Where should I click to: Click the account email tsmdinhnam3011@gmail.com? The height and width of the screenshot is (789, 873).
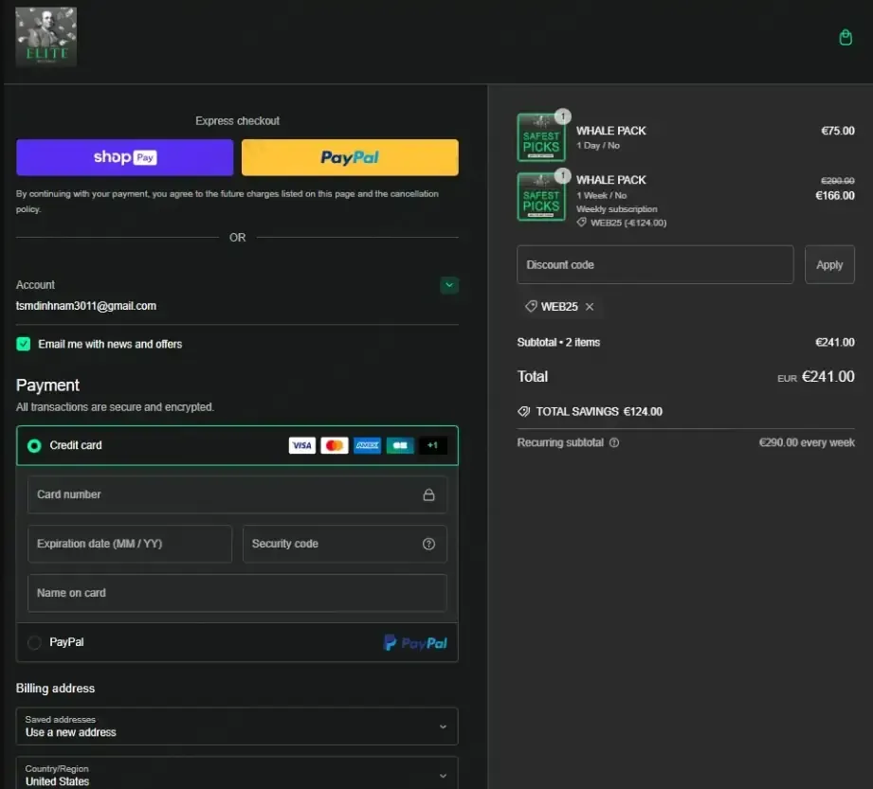tap(86, 306)
